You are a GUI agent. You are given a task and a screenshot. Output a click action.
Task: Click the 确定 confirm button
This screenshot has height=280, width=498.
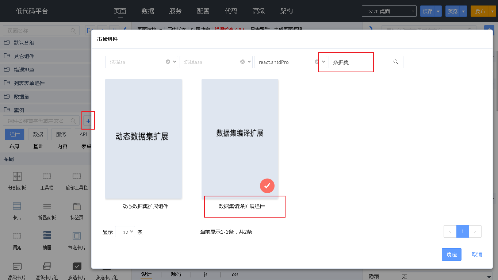pos(452,254)
